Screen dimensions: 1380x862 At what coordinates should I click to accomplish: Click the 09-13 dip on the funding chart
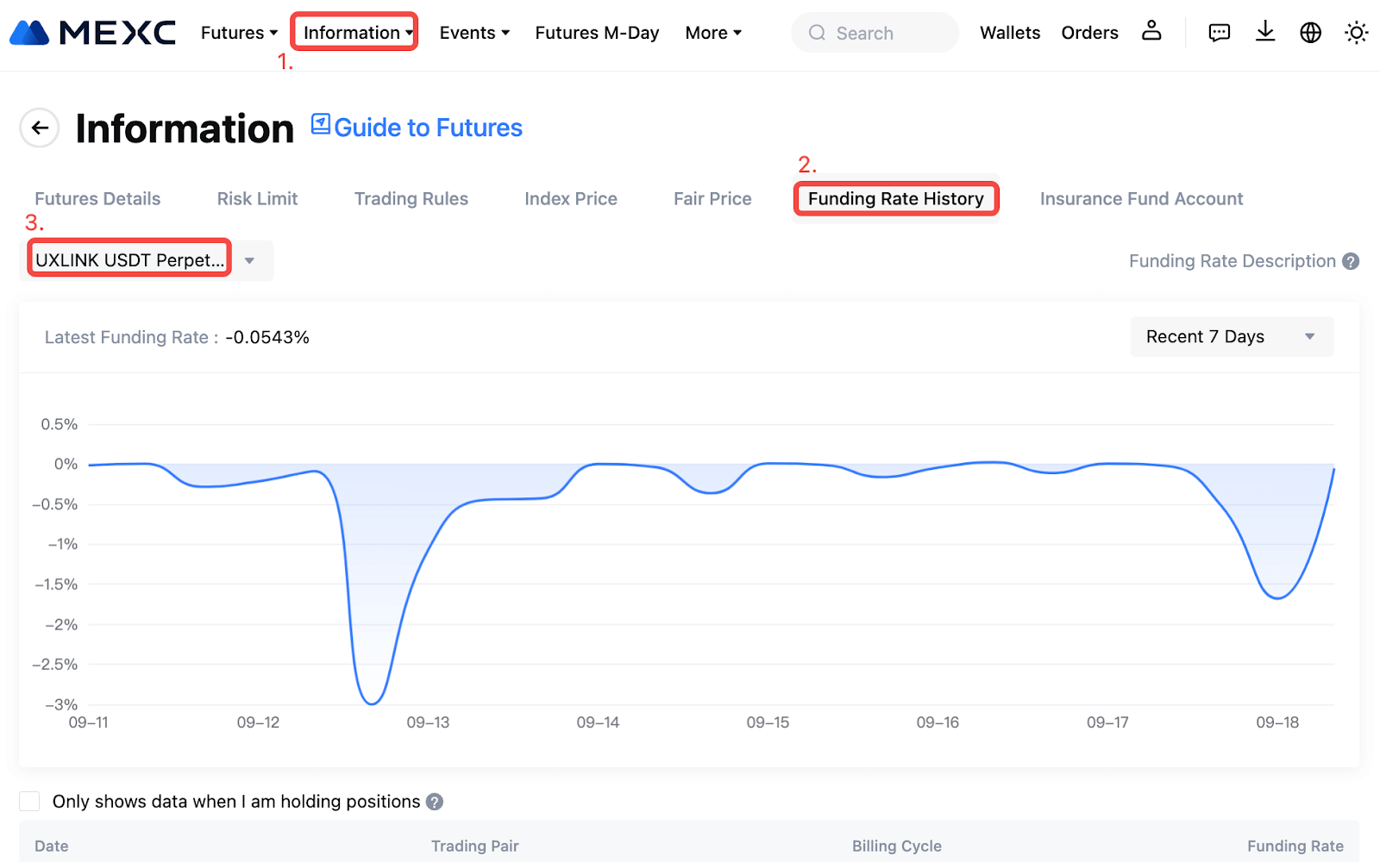coord(373,702)
